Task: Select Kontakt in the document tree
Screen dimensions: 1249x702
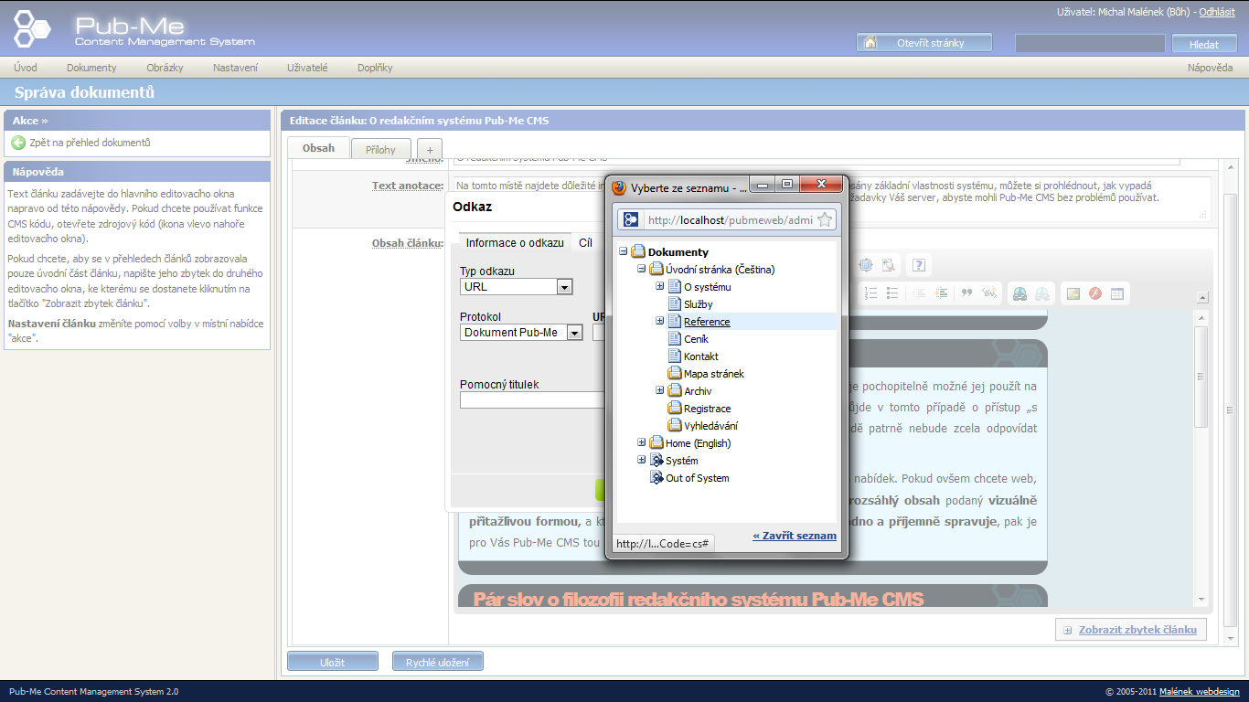Action: pos(701,356)
